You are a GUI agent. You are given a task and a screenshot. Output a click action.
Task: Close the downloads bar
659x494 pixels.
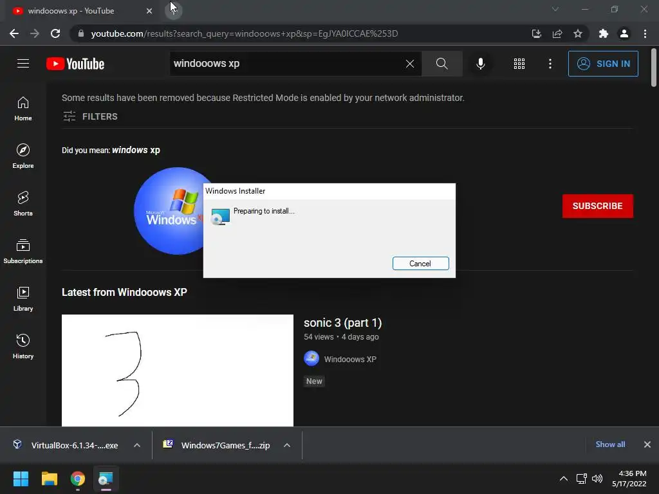pyautogui.click(x=647, y=444)
